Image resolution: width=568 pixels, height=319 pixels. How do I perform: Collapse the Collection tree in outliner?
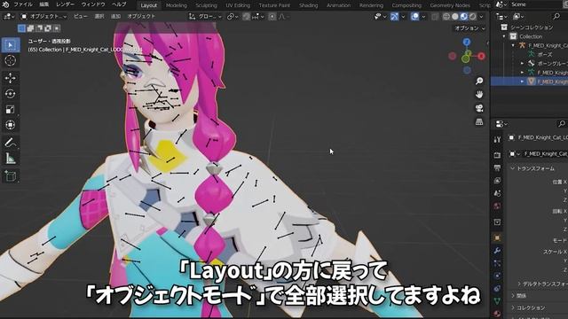tap(504, 36)
